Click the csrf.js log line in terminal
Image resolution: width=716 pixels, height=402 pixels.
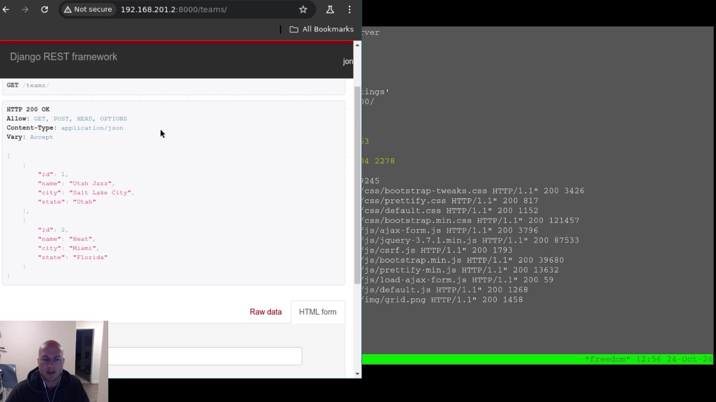(437, 250)
